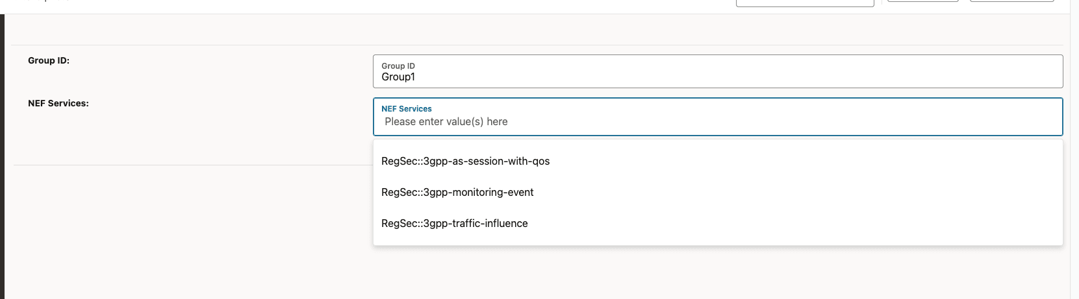Viewport: 1079px width, 299px height.
Task: Click small "Group ID" floating field label
Action: point(398,66)
